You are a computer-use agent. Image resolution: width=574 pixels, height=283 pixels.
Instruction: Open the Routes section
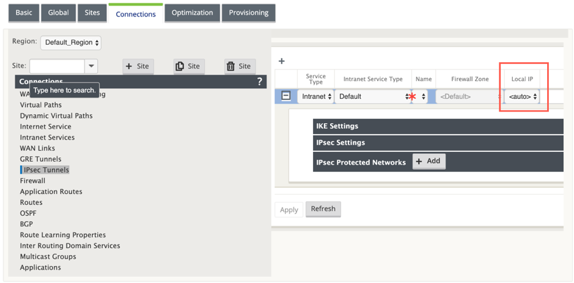(31, 202)
